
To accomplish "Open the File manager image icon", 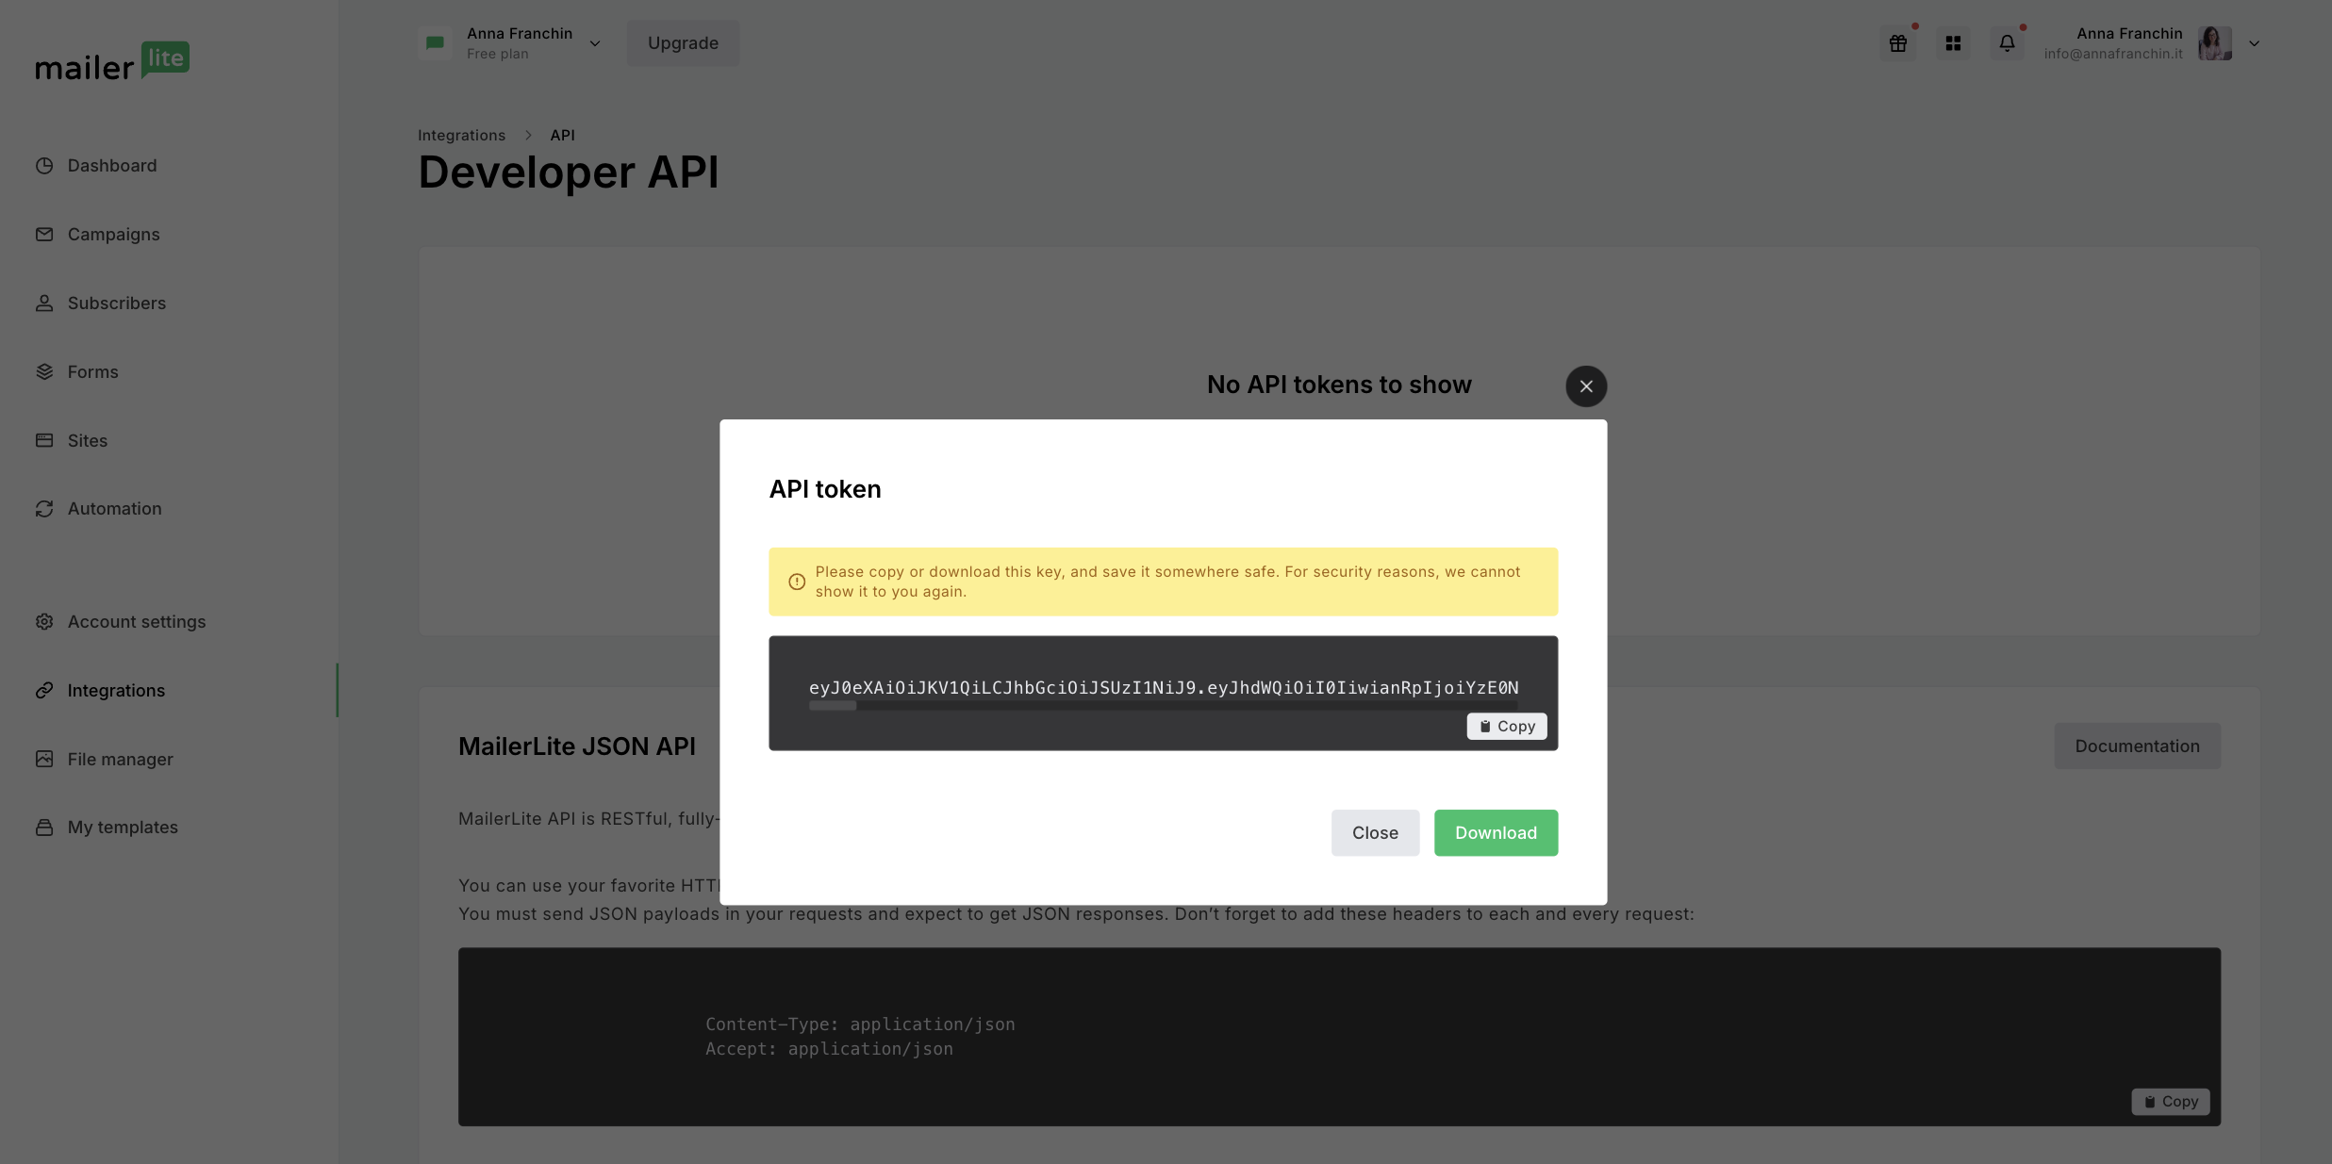I will point(44,760).
